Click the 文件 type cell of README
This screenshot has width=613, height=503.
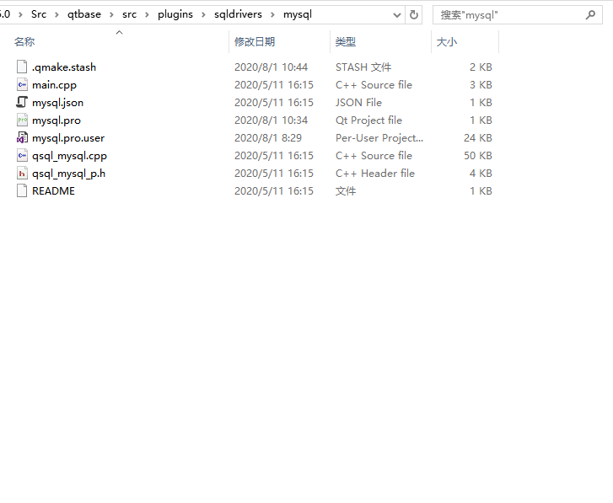pyautogui.click(x=346, y=191)
